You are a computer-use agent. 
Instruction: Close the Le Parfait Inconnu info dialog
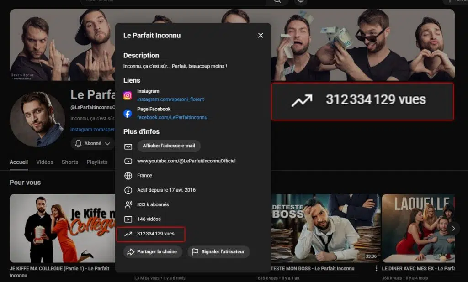261,35
